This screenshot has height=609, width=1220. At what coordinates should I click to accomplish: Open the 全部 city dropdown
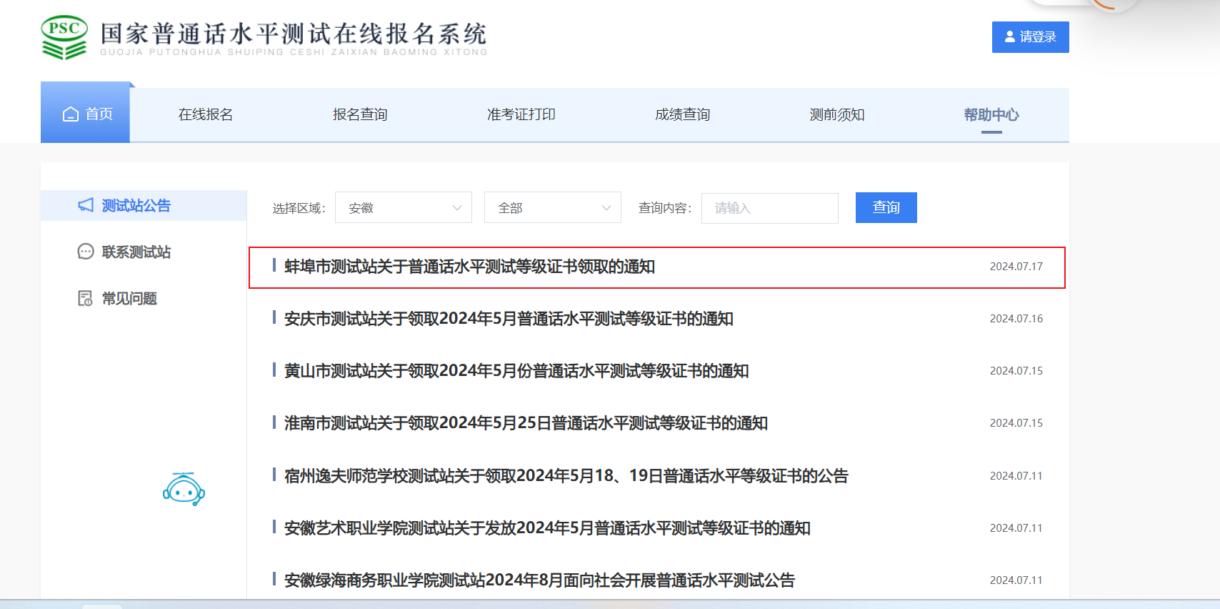[552, 208]
